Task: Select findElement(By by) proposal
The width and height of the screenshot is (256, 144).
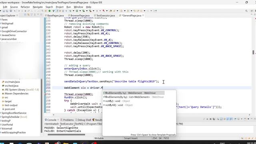Action: tap(134, 93)
